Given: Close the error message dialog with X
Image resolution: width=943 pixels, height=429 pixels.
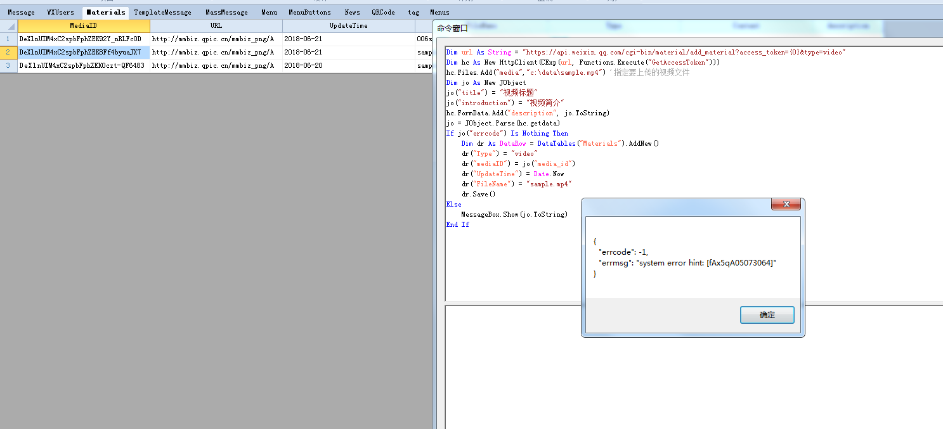Looking at the screenshot, I should pos(786,204).
